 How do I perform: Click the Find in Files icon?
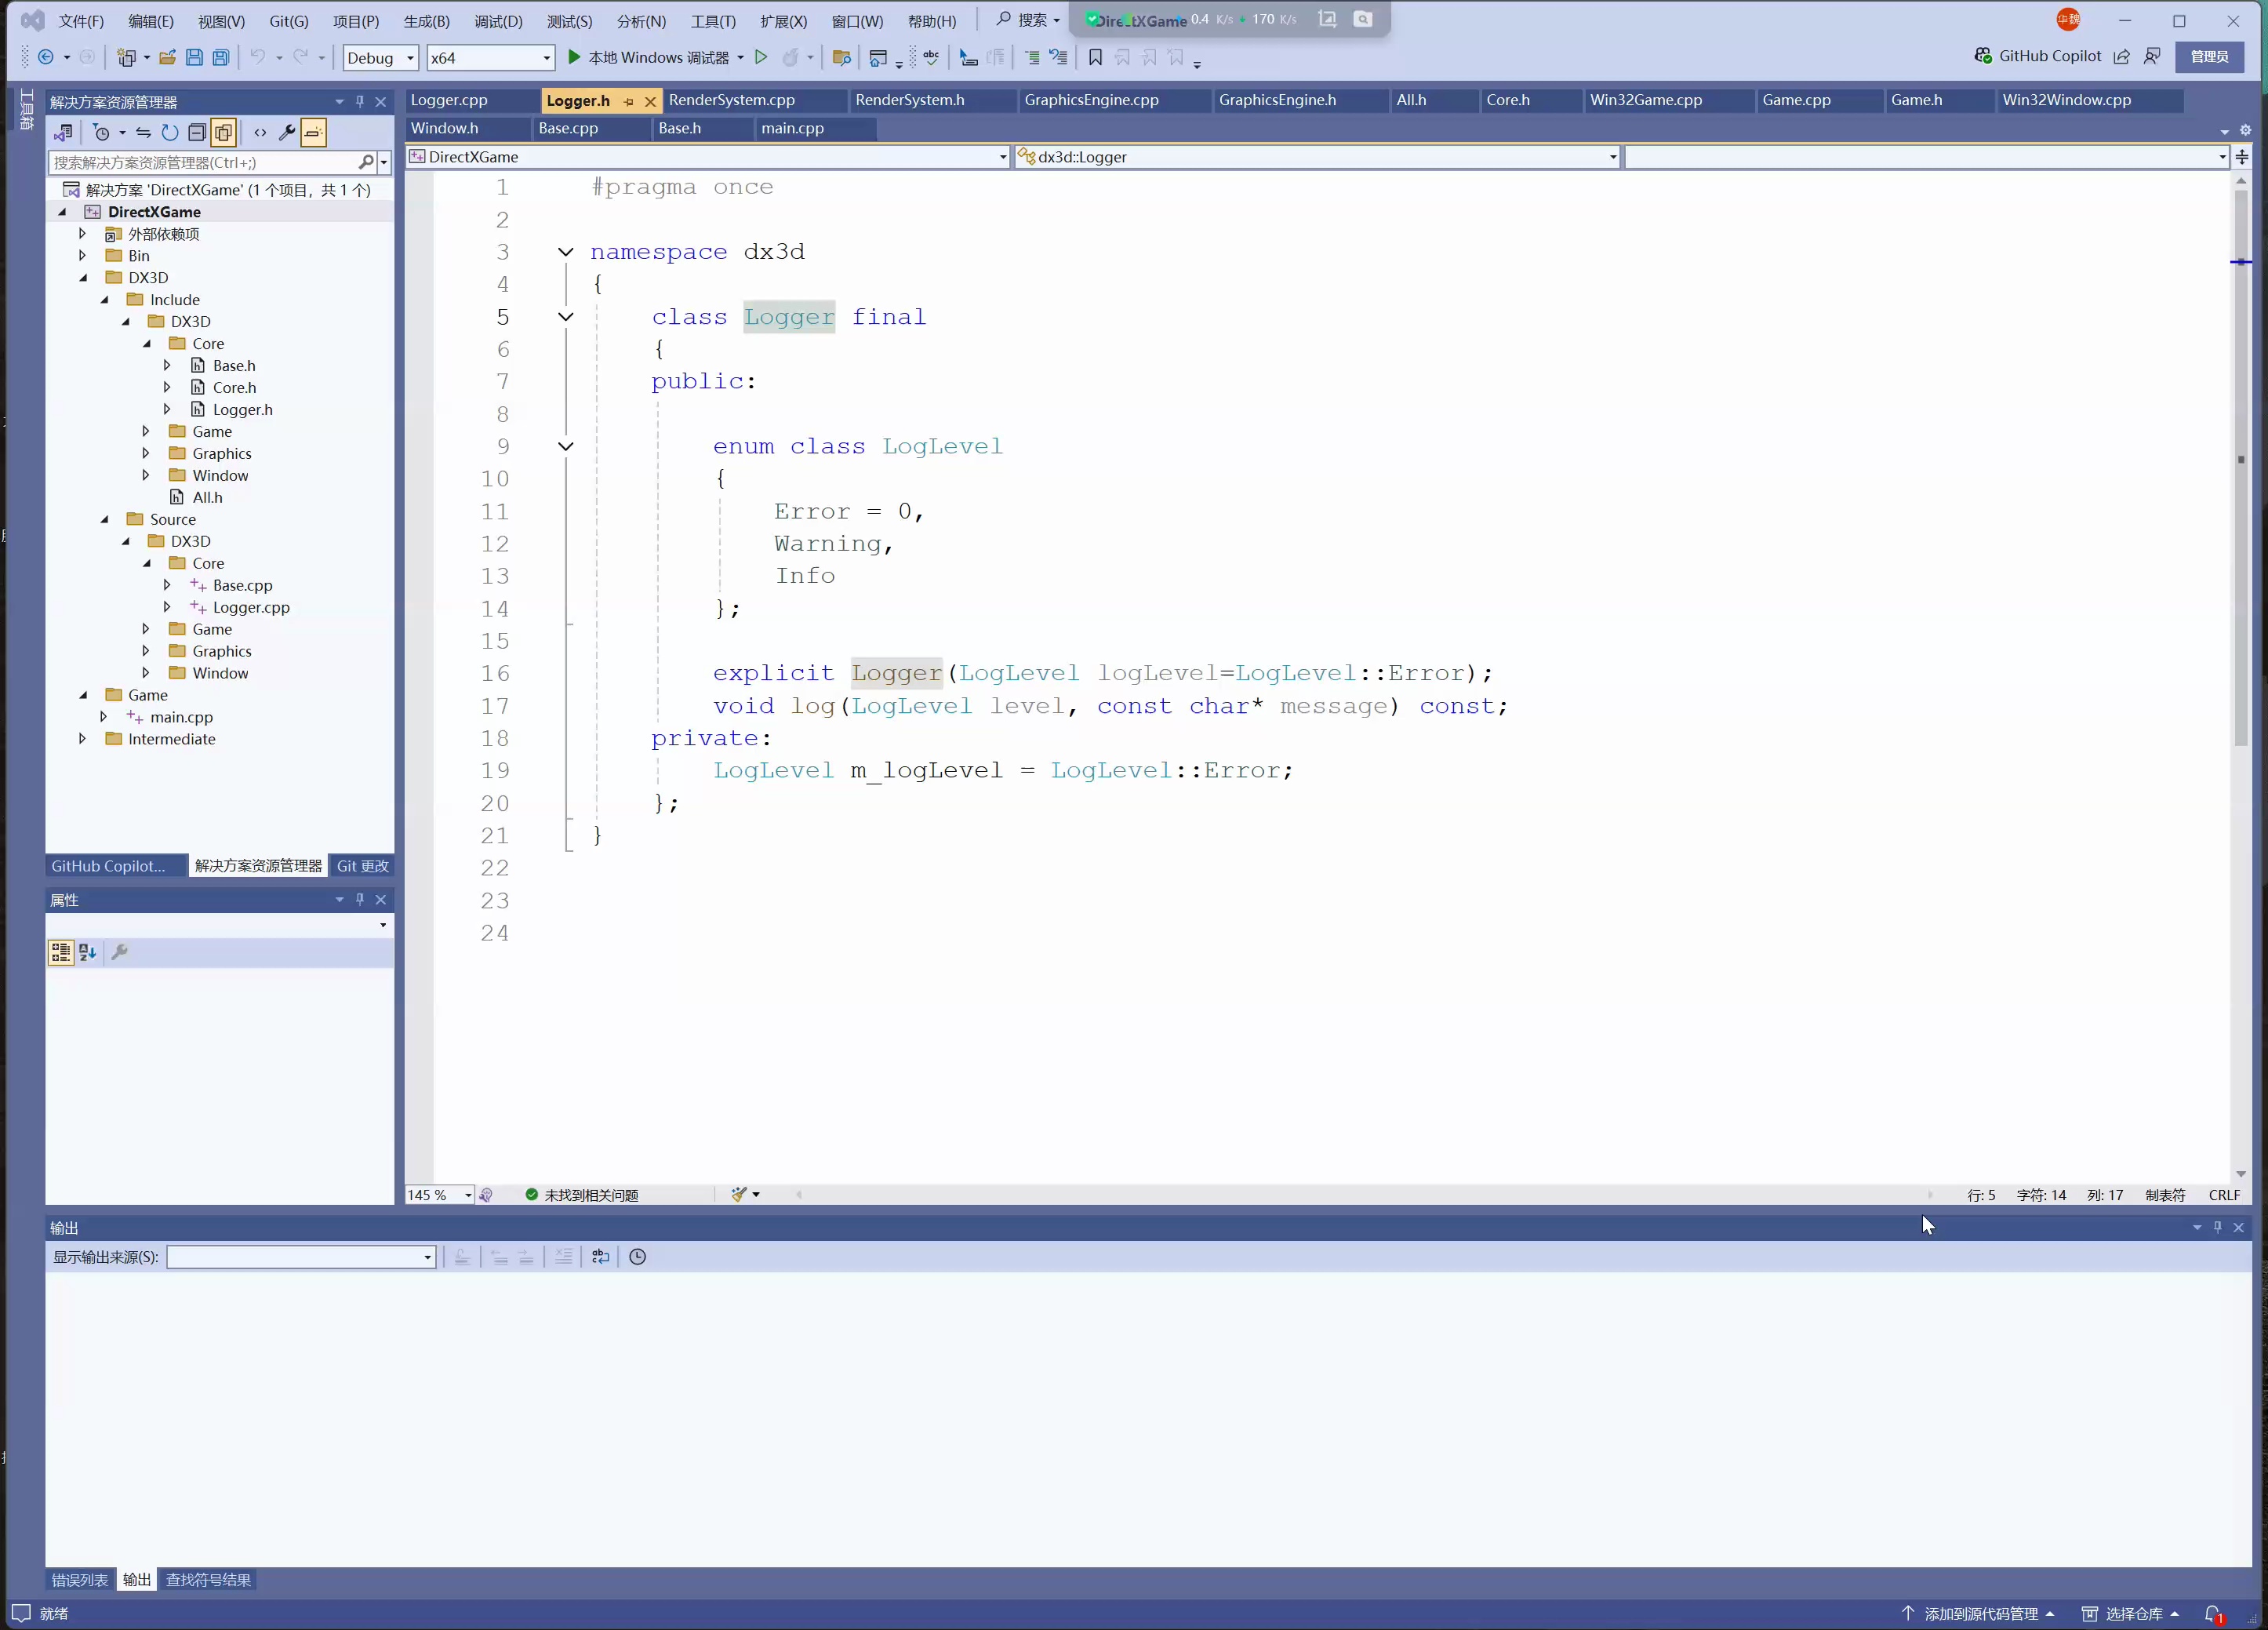[x=841, y=58]
